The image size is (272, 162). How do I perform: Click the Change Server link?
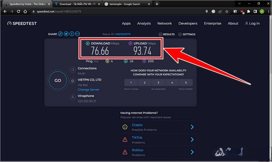89,90
